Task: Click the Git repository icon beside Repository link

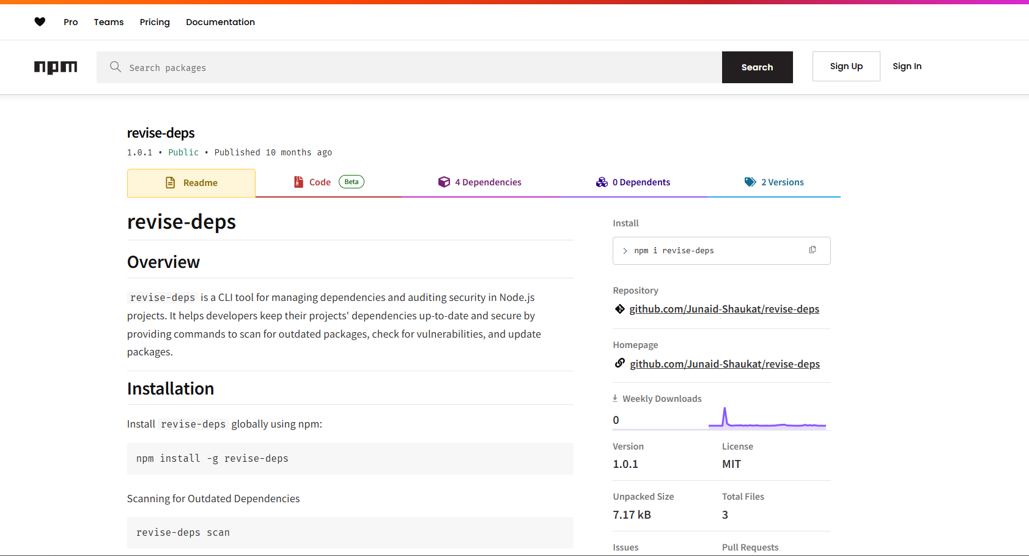Action: click(619, 309)
